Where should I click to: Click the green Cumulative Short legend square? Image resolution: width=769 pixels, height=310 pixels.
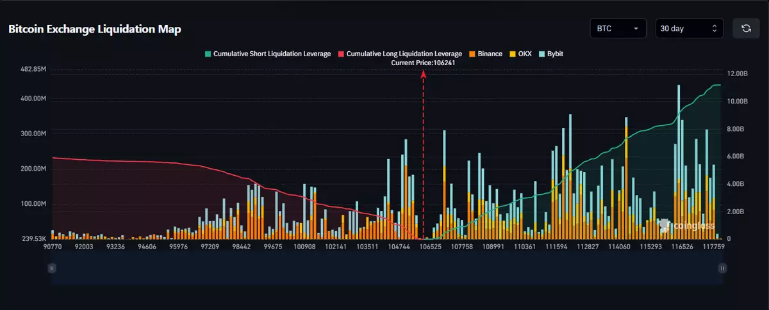[207, 54]
